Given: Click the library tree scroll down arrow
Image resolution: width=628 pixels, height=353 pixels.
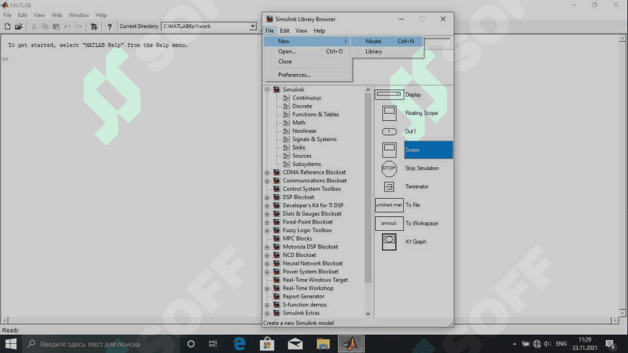Looking at the screenshot, I should point(368,314).
